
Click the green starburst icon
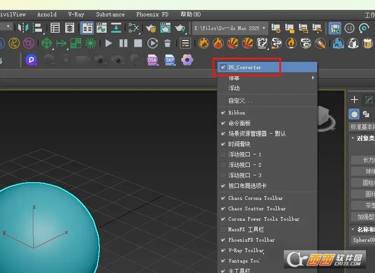90,44
